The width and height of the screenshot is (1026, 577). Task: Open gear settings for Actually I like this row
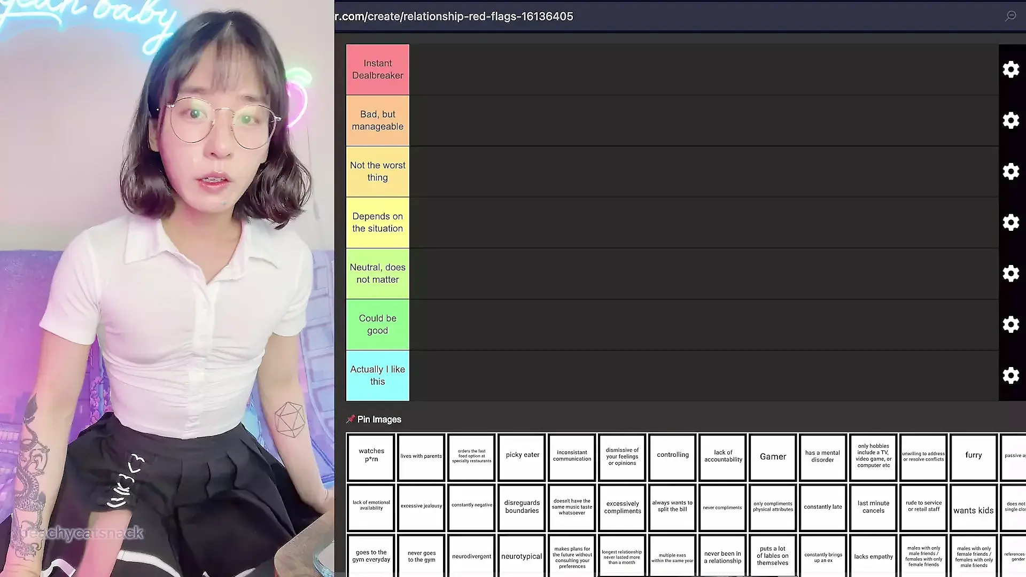click(x=1011, y=376)
